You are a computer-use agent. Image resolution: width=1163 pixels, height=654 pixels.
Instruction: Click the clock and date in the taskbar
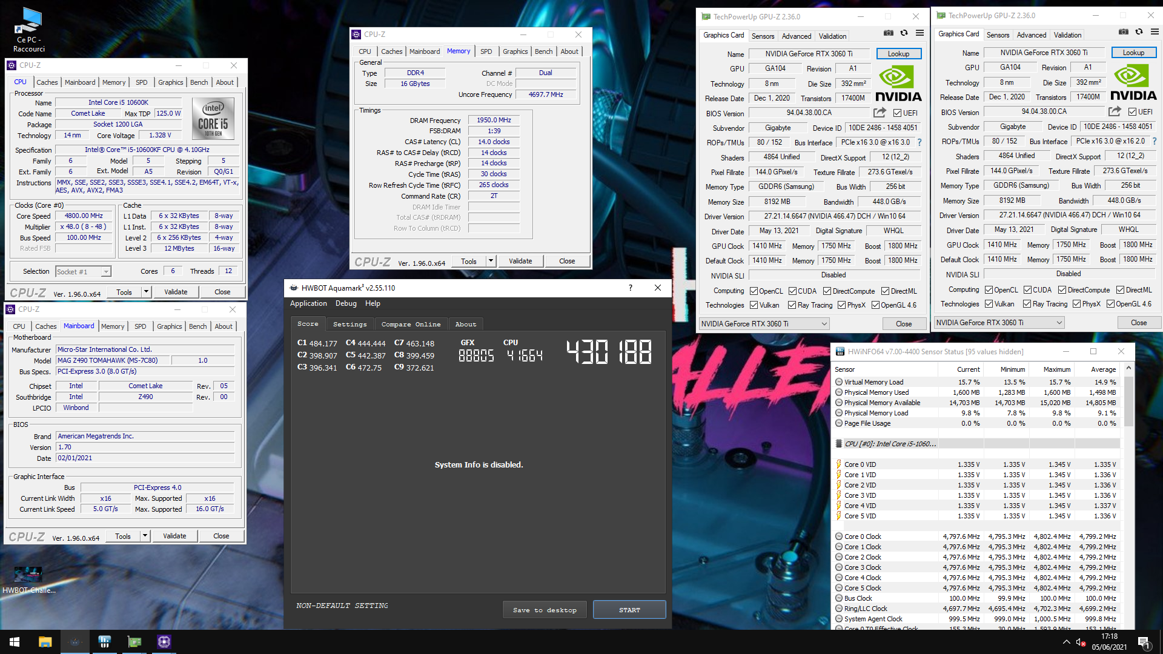pyautogui.click(x=1109, y=642)
